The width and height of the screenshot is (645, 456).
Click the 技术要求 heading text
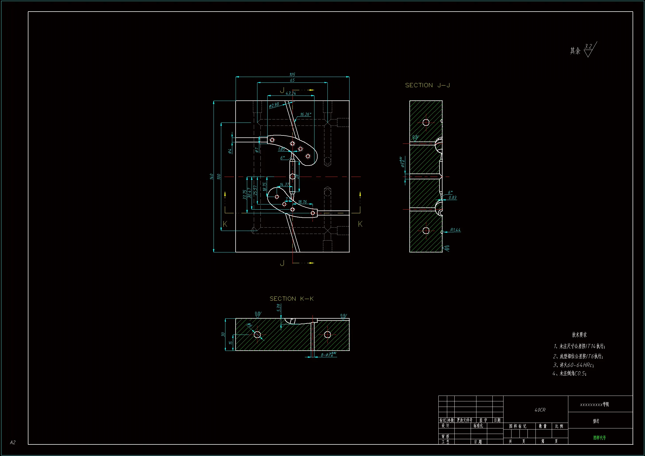coord(579,335)
